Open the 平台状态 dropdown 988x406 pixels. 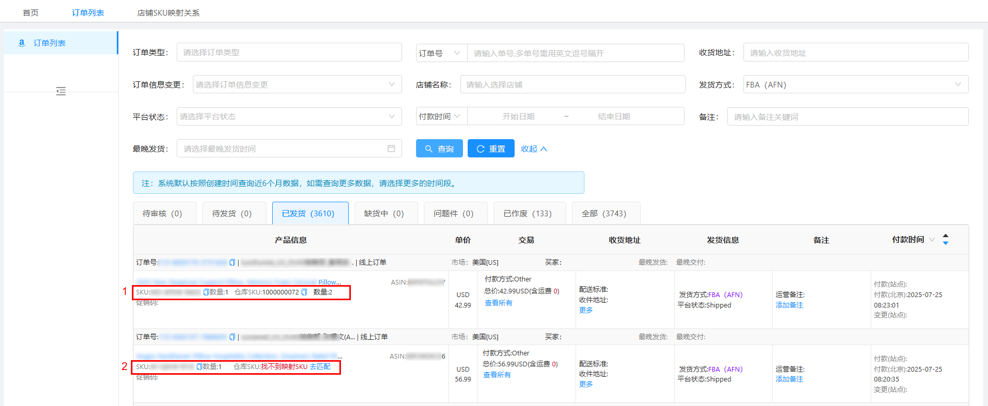pyautogui.click(x=289, y=117)
